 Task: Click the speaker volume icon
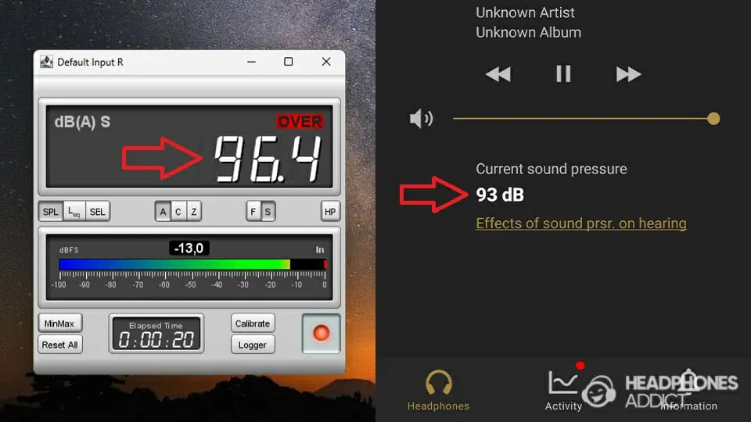[x=421, y=118]
